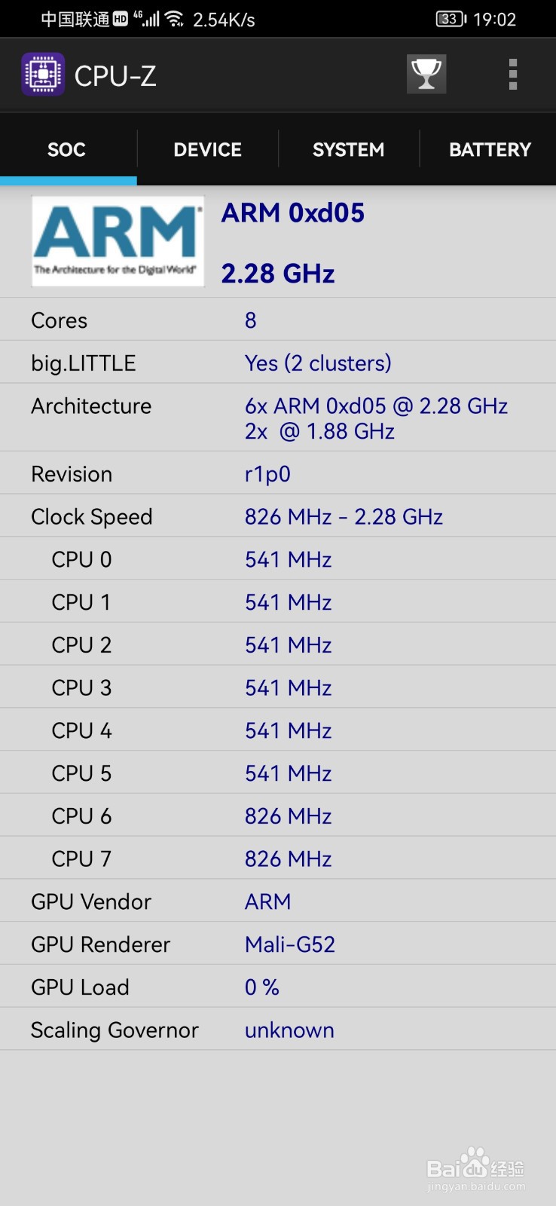Tap the battery status icon
Screen dimensions: 556x1206
451,20
